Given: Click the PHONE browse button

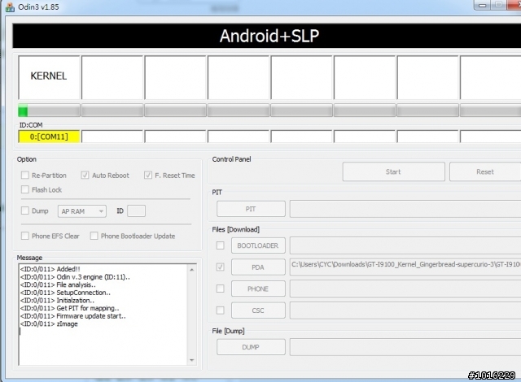Looking at the screenshot, I should [x=258, y=289].
